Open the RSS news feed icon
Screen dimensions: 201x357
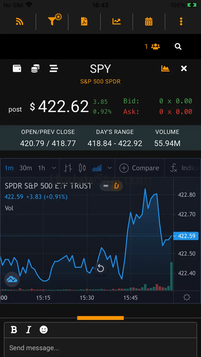pyautogui.click(x=20, y=22)
